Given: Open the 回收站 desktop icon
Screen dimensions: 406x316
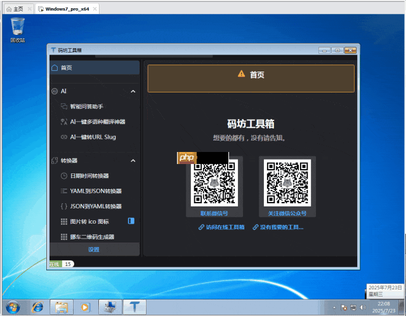Looking at the screenshot, I should point(18,30).
